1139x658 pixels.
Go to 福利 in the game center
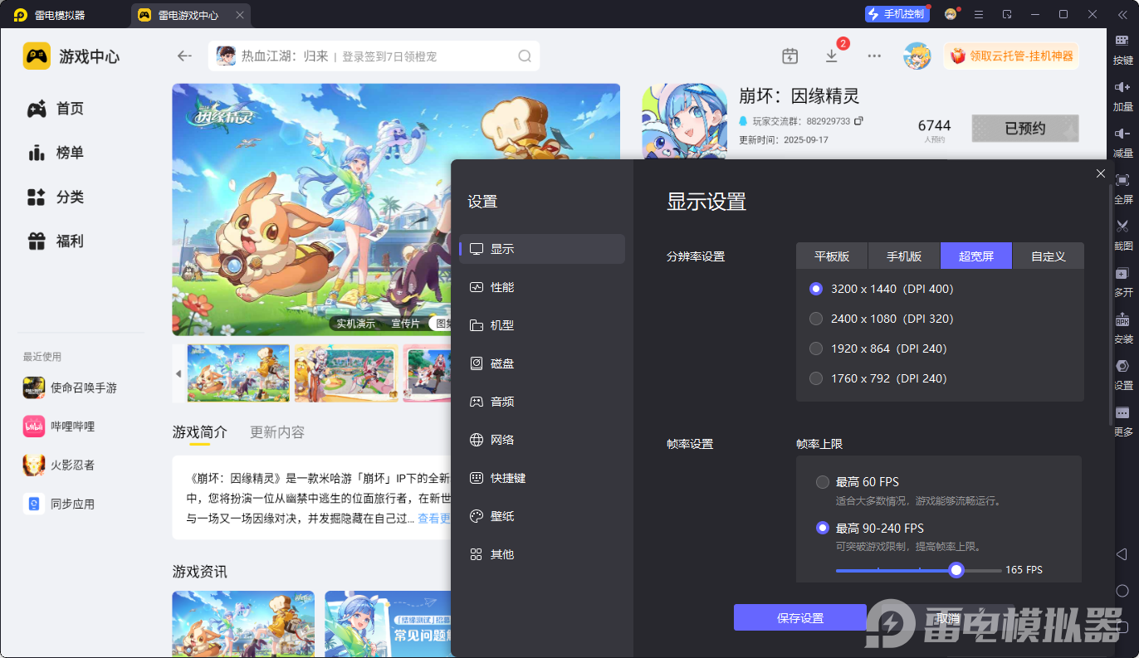point(56,241)
